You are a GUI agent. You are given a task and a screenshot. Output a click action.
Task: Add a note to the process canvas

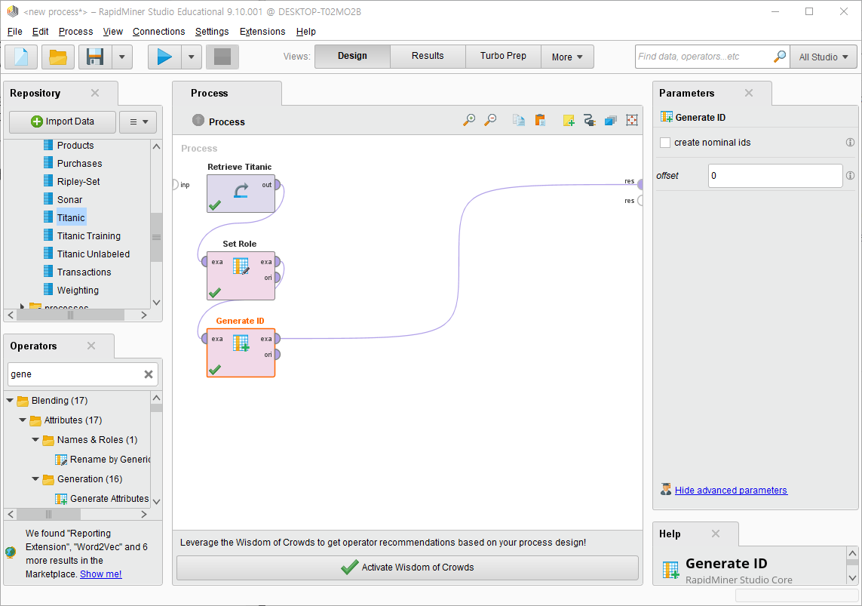(569, 120)
